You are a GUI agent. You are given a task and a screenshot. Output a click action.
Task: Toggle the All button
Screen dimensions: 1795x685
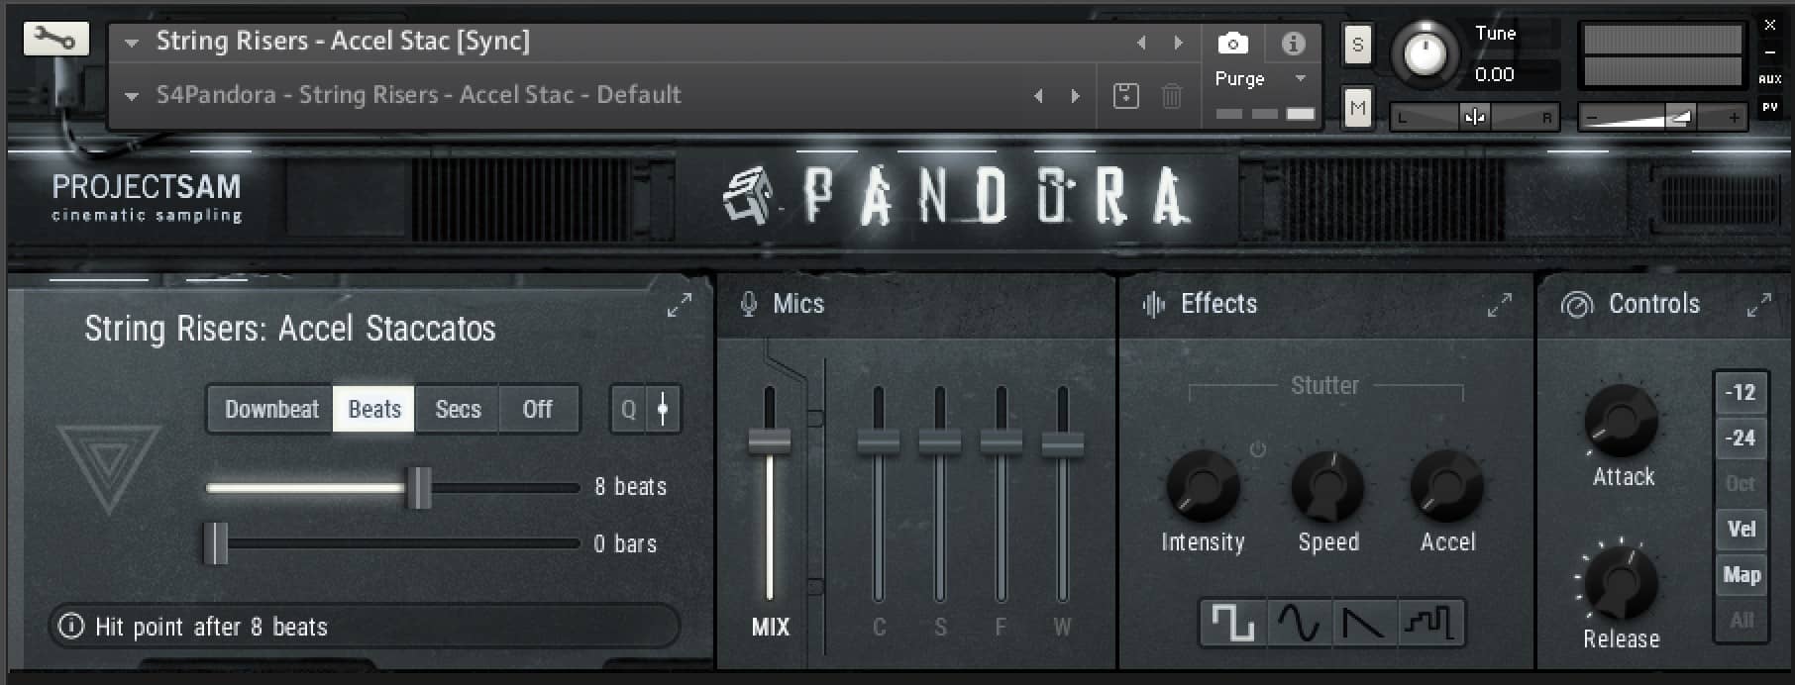coord(1741,621)
